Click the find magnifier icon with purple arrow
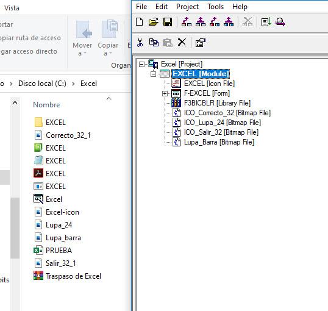 pyautogui.click(x=280, y=22)
